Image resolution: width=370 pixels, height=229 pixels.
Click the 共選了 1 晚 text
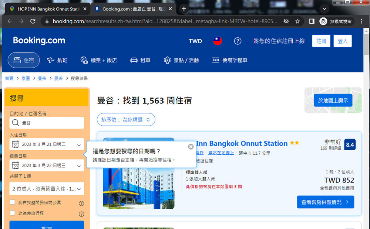pyautogui.click(x=20, y=176)
